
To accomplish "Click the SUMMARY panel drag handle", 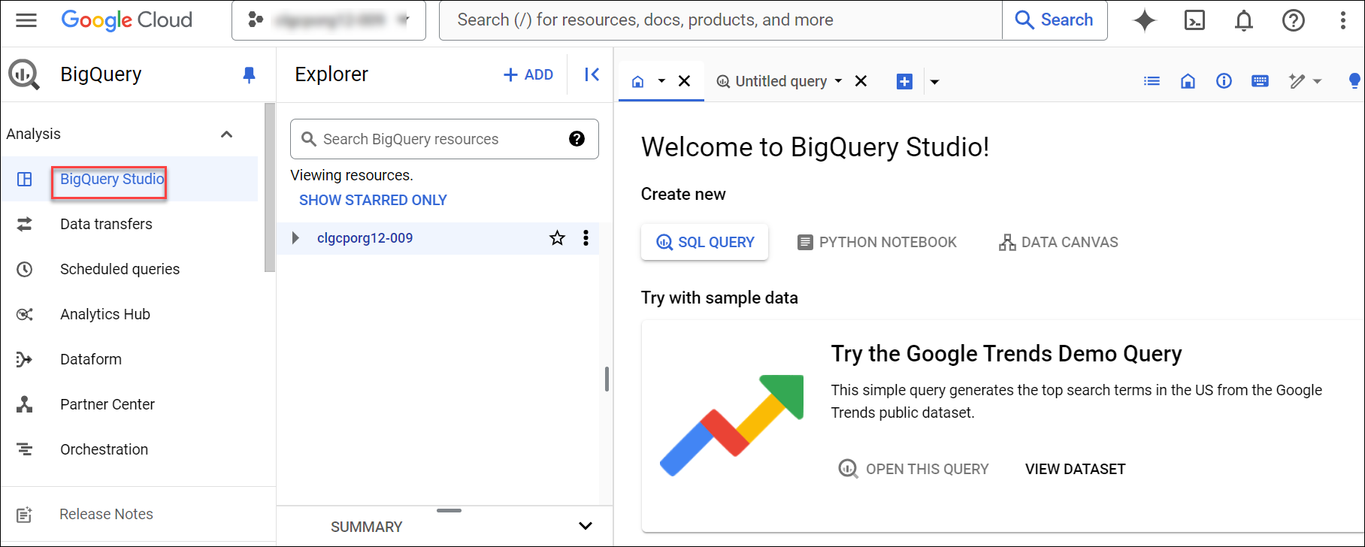I will click(449, 511).
